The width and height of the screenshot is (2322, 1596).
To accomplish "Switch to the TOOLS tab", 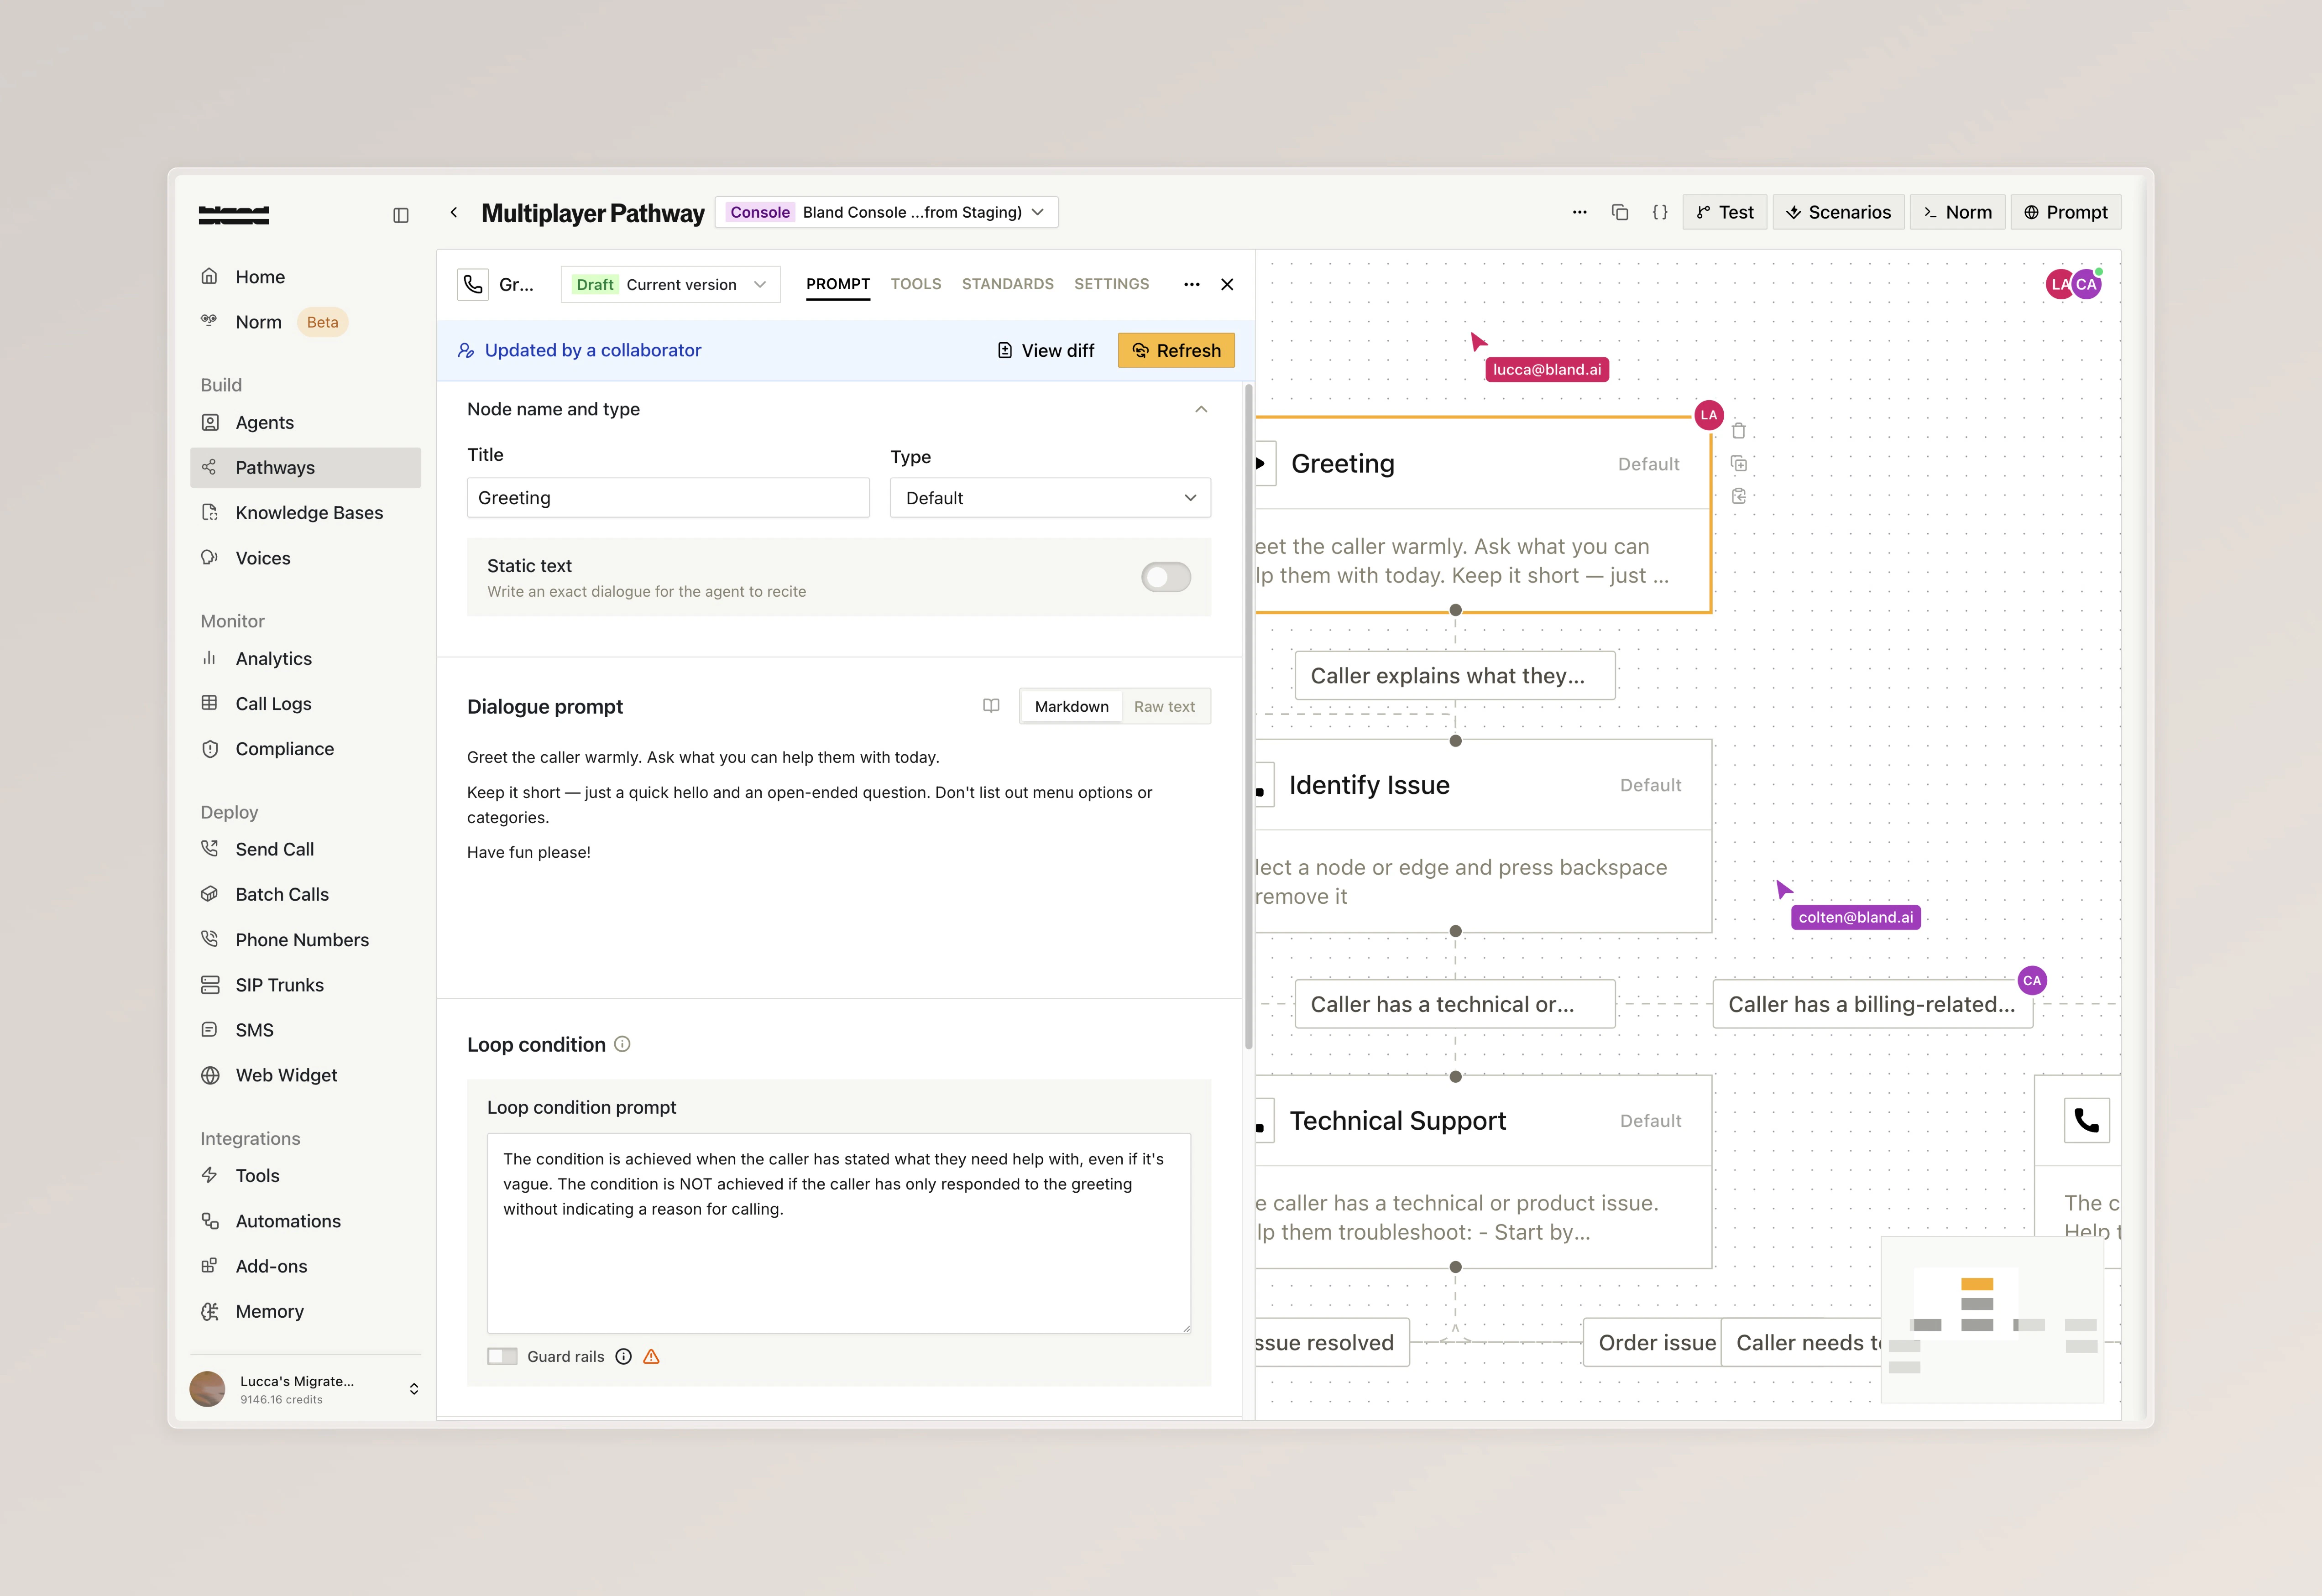I will click(x=915, y=284).
